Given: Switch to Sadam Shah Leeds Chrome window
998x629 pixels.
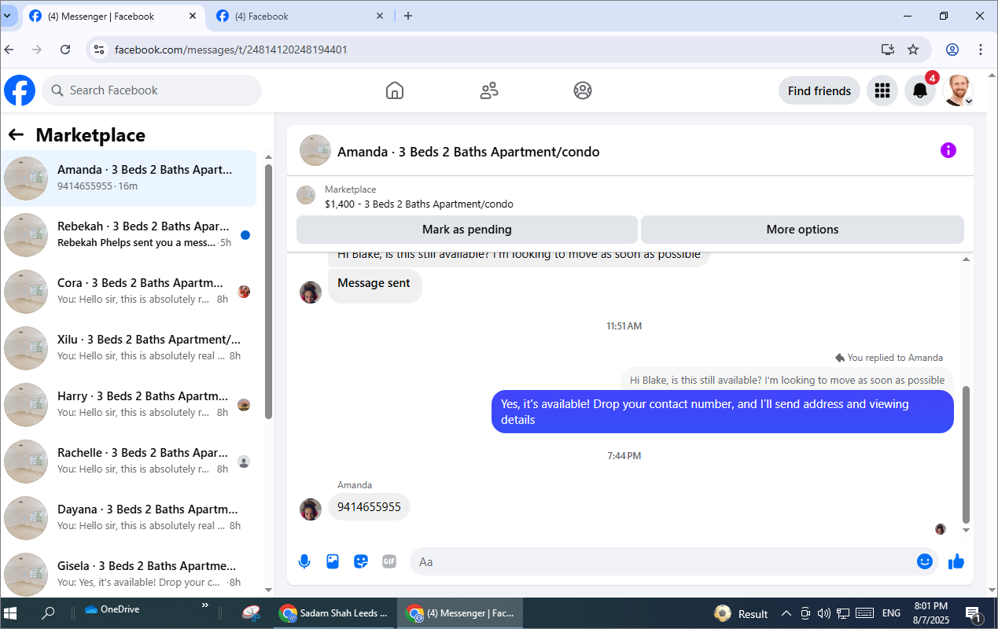Looking at the screenshot, I should 334,613.
